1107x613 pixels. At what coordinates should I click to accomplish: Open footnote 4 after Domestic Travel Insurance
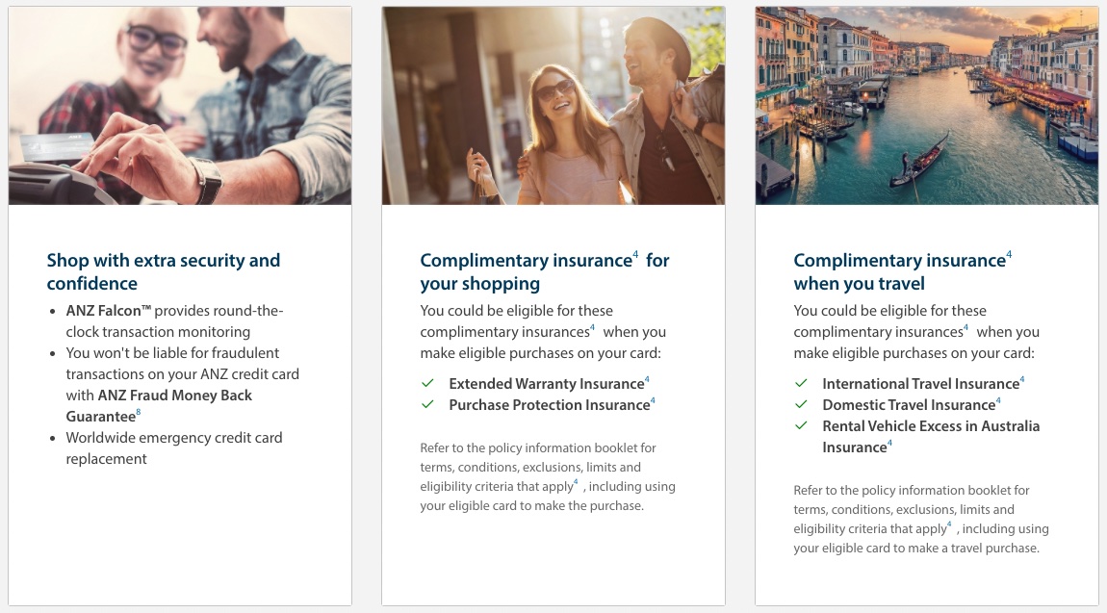(998, 400)
